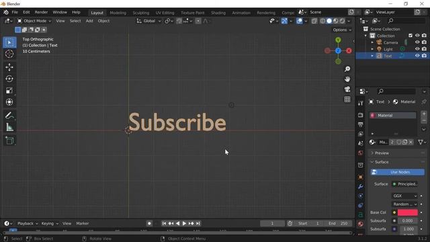
Task: Unlink material with X button
Action: point(411,142)
